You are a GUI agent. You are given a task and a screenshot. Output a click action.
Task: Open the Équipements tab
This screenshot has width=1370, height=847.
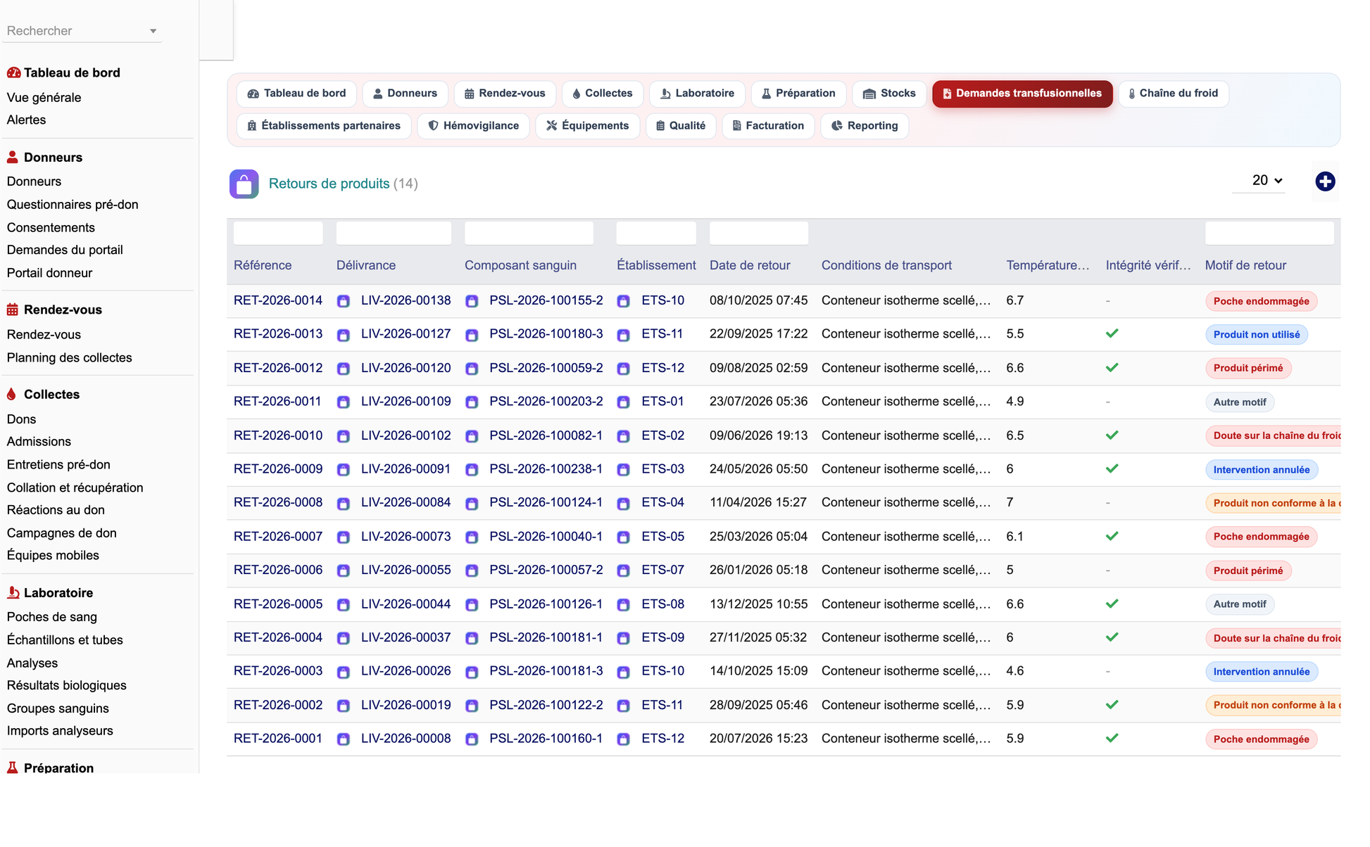tap(588, 126)
